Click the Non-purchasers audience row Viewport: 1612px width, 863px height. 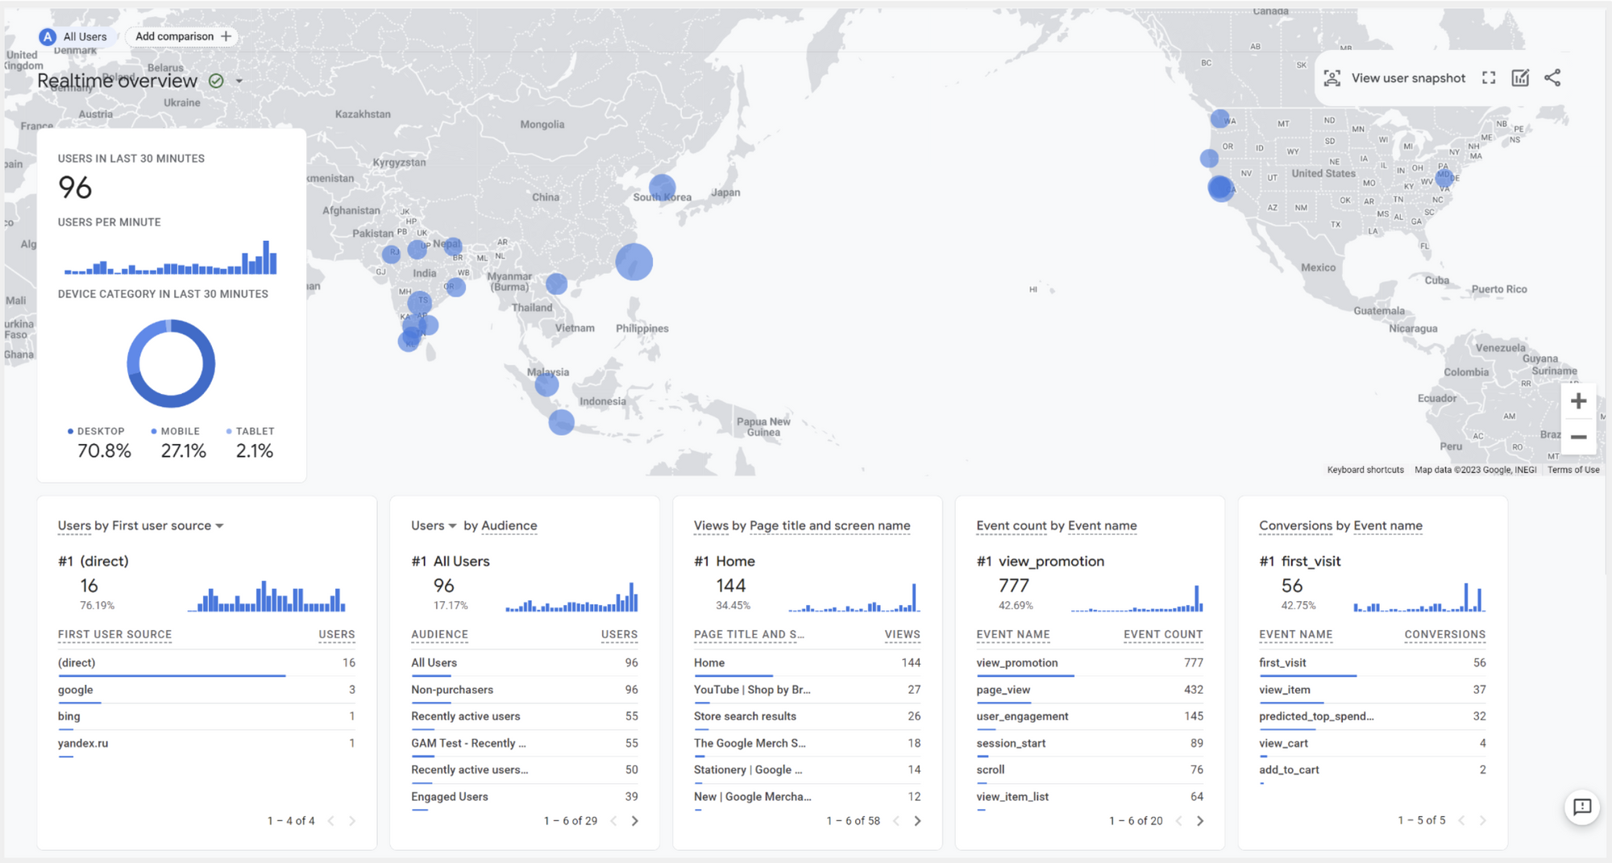525,690
